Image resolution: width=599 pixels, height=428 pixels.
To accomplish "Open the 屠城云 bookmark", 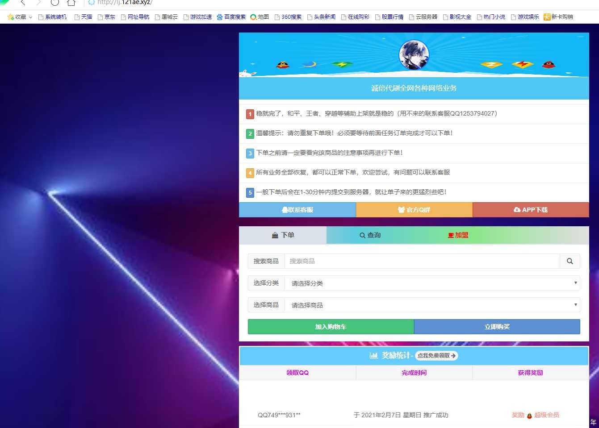I will (x=166, y=17).
